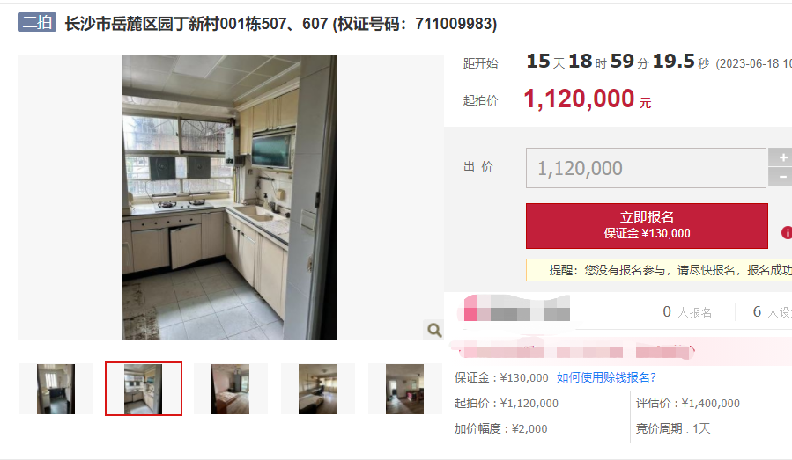Screen dimensions: 792x460
Task: Click the 立即报名 signup button
Action: 647,225
